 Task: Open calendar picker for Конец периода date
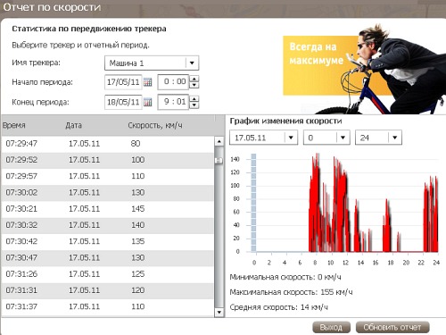(x=147, y=102)
